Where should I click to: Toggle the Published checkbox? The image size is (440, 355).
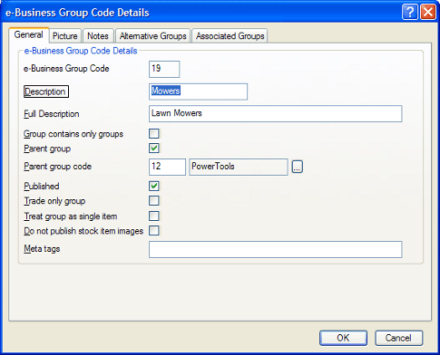[154, 186]
